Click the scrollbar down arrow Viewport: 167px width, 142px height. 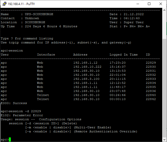coord(164,139)
